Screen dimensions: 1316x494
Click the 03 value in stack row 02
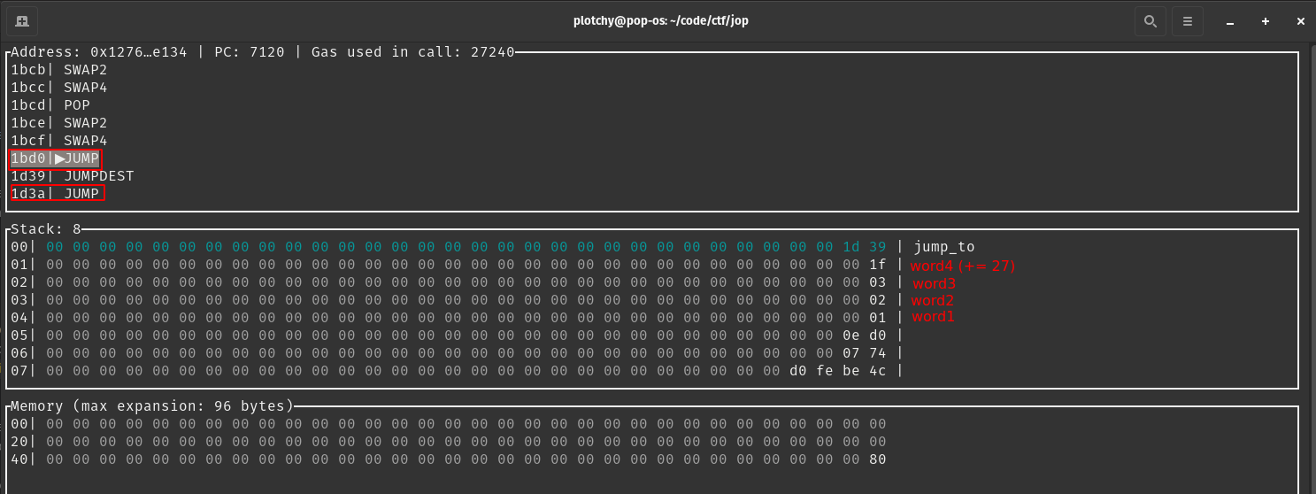(877, 282)
